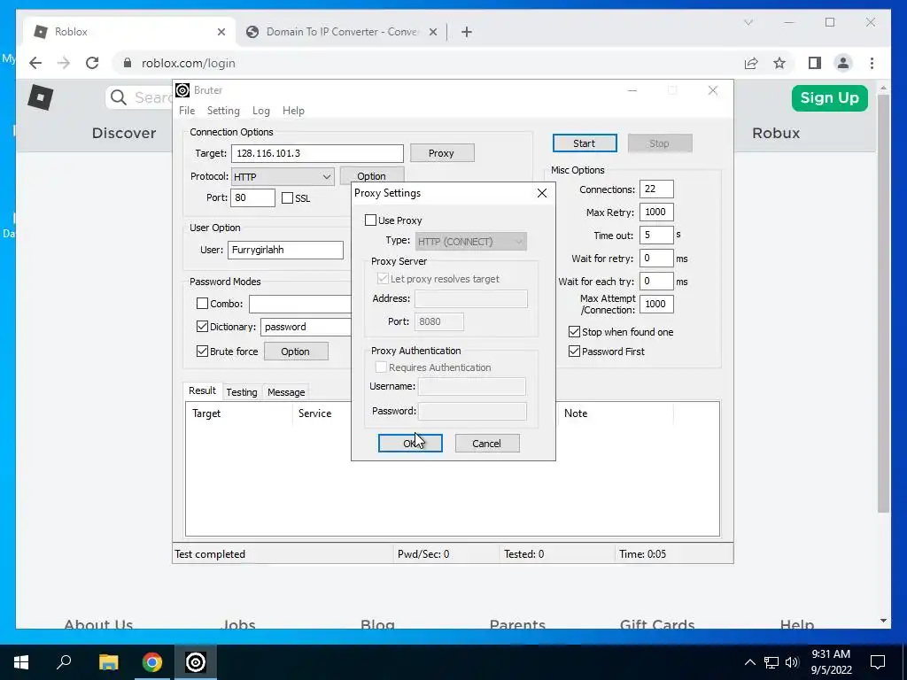
Task: Close the Domain To IP Converter tab
Action: pyautogui.click(x=432, y=32)
